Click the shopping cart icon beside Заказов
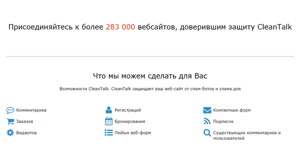The image size is (300, 166). coord(10,121)
